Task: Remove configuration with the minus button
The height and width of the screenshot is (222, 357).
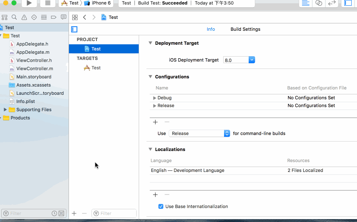Action: click(x=167, y=122)
